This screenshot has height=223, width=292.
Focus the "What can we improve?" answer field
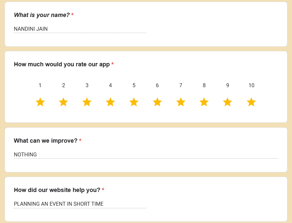tap(146, 155)
